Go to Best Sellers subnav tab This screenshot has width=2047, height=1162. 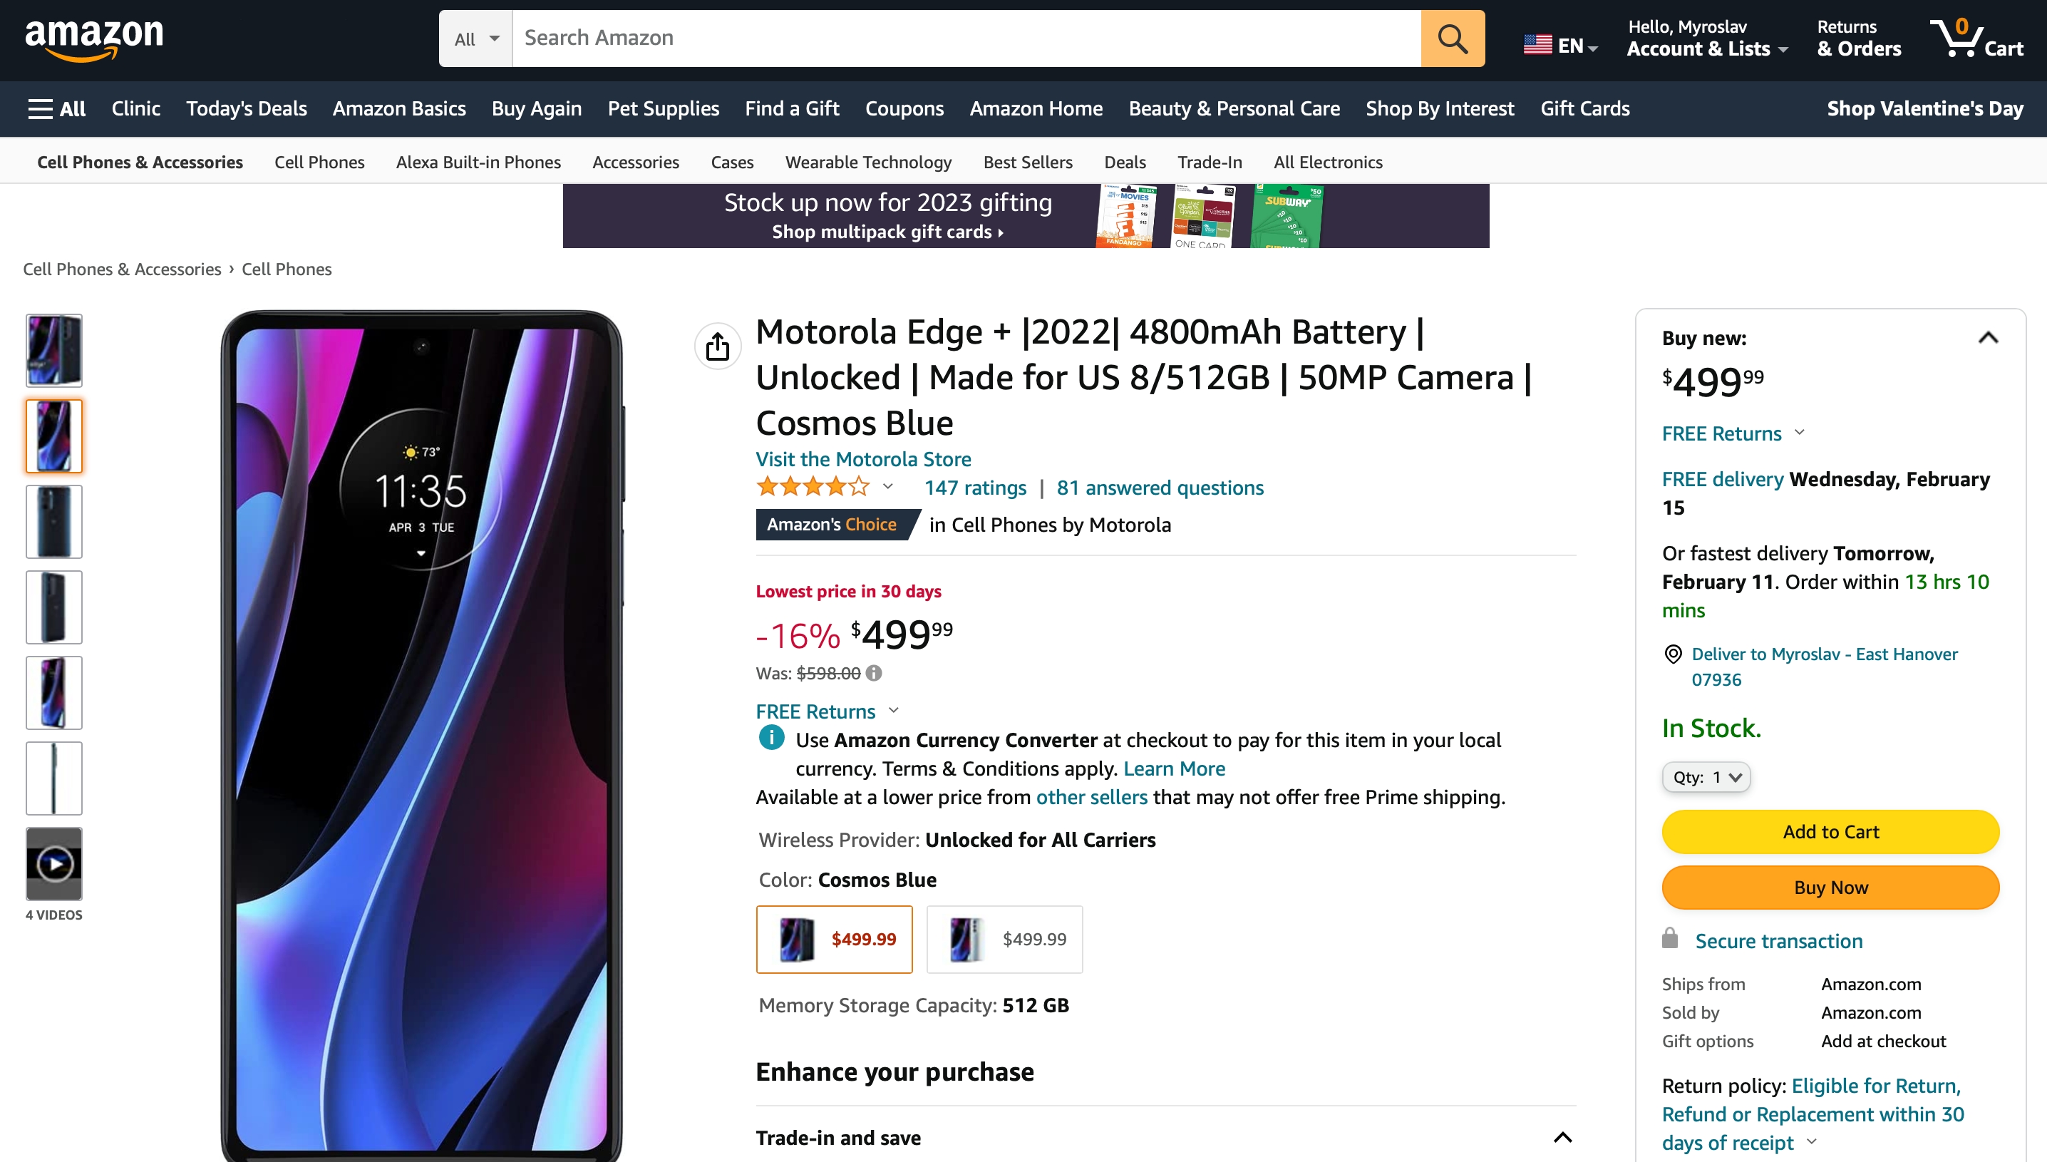1028,162
